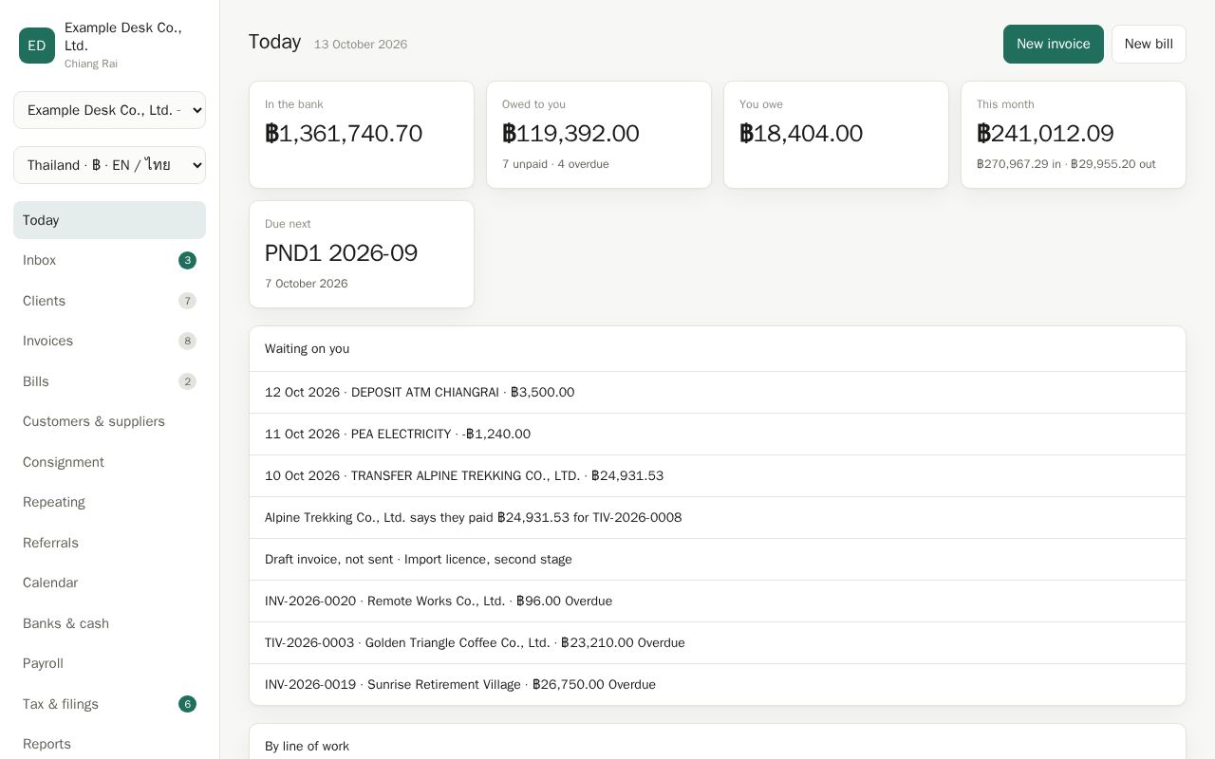This screenshot has height=759, width=1215.
Task: Open Clients in the sidebar
Action: (x=109, y=301)
